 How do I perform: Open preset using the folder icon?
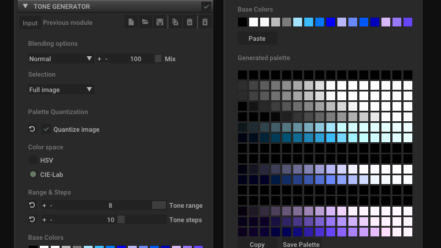146,23
